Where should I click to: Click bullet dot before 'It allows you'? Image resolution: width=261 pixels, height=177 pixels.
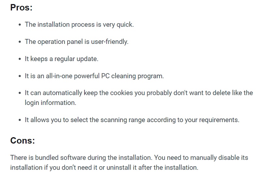(20, 120)
